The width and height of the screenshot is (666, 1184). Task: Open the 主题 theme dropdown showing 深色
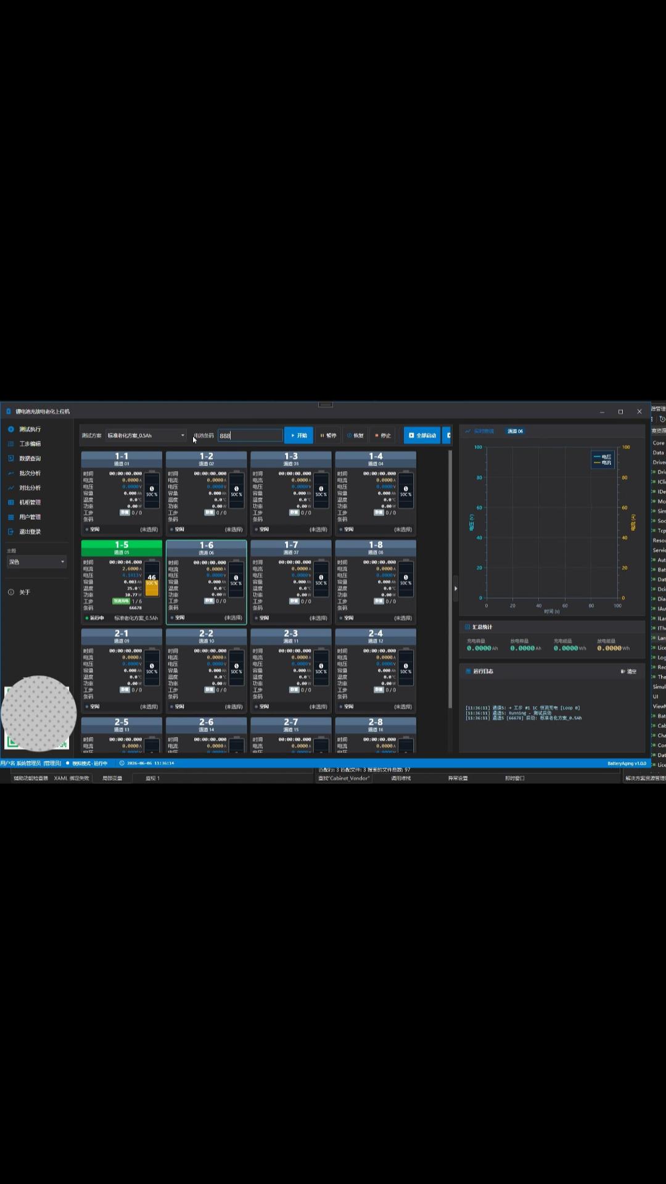coord(36,562)
